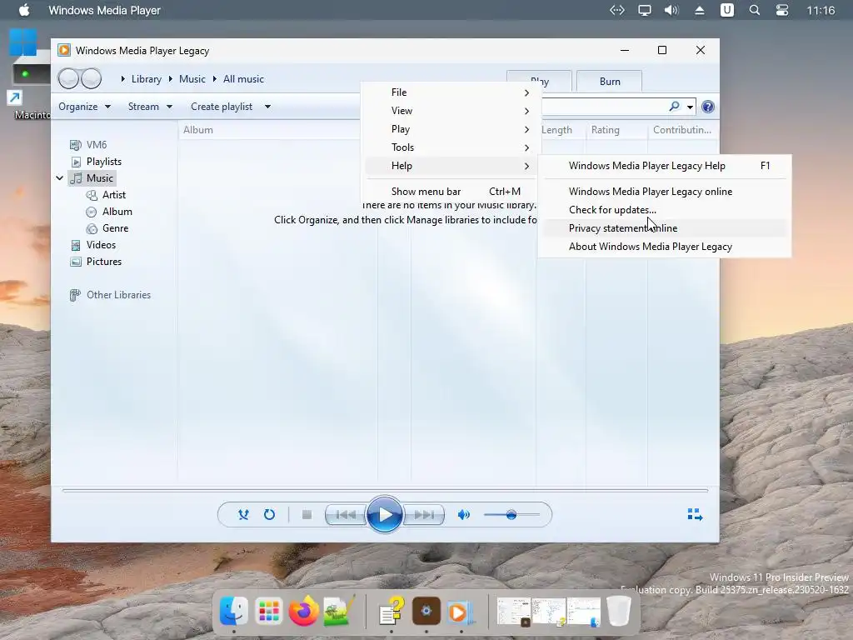Toggle the repeat playback icon
Viewport: 853px width, 640px height.
(x=269, y=514)
